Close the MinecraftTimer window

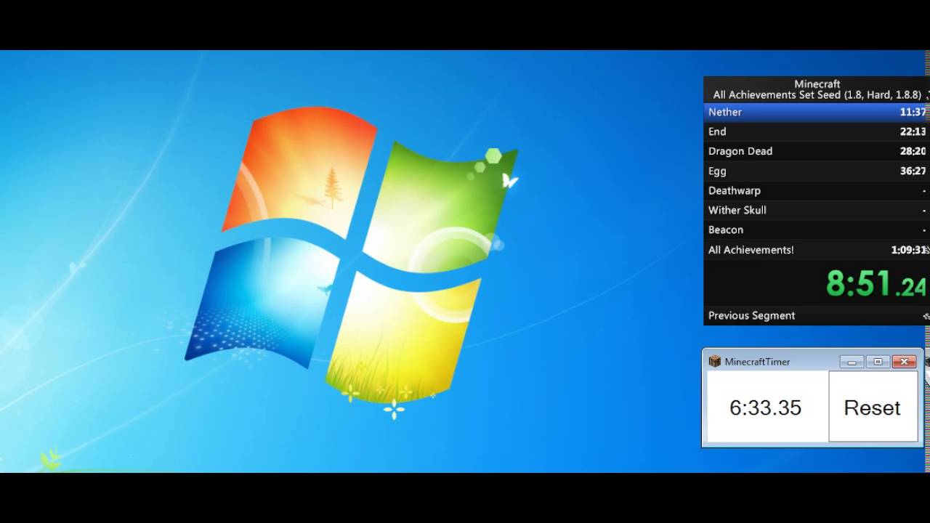(904, 361)
